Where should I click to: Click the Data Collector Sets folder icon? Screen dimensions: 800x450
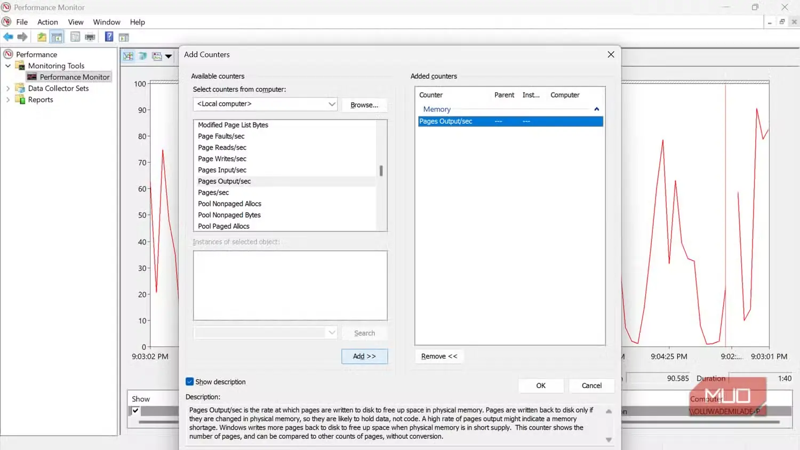(20, 88)
